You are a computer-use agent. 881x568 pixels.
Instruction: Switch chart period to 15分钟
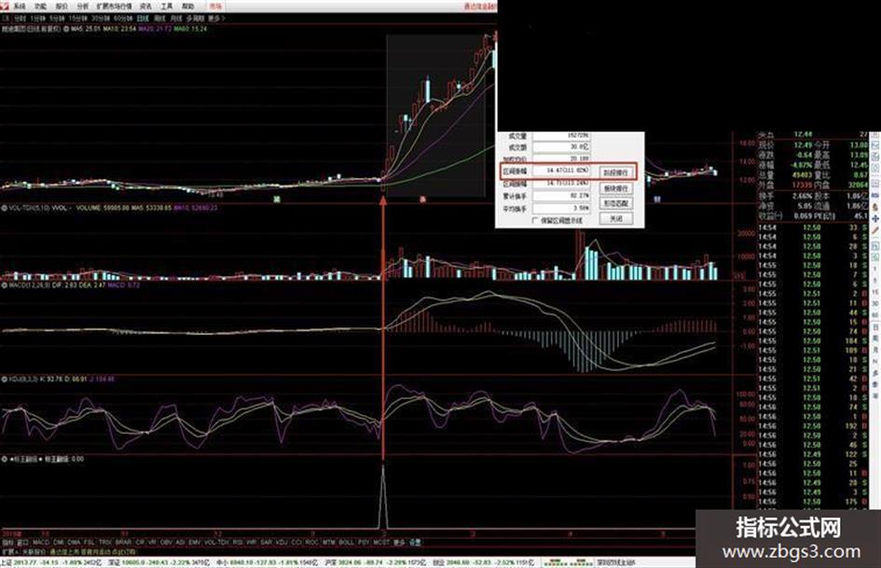click(x=77, y=18)
